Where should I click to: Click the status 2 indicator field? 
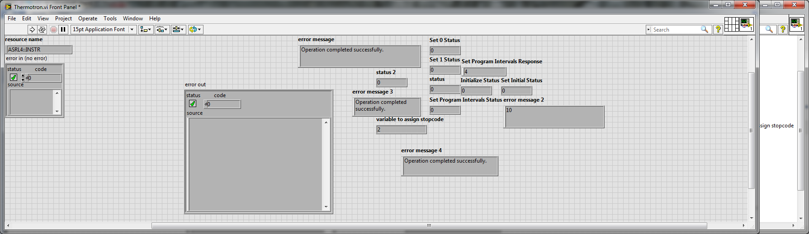tap(392, 83)
